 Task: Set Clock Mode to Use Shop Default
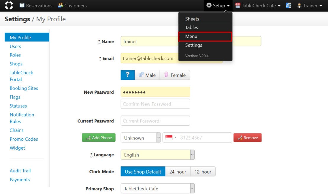(143, 171)
